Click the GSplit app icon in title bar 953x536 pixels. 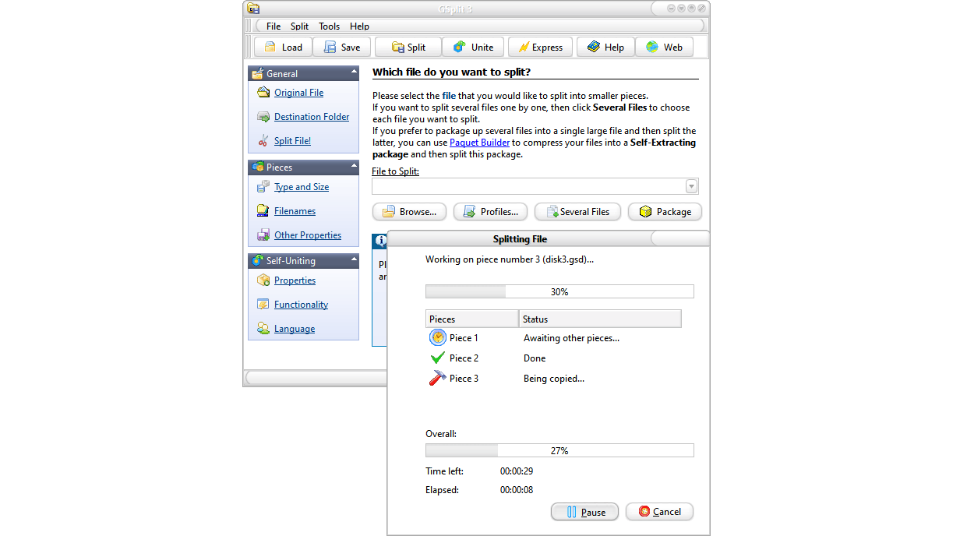pyautogui.click(x=253, y=9)
